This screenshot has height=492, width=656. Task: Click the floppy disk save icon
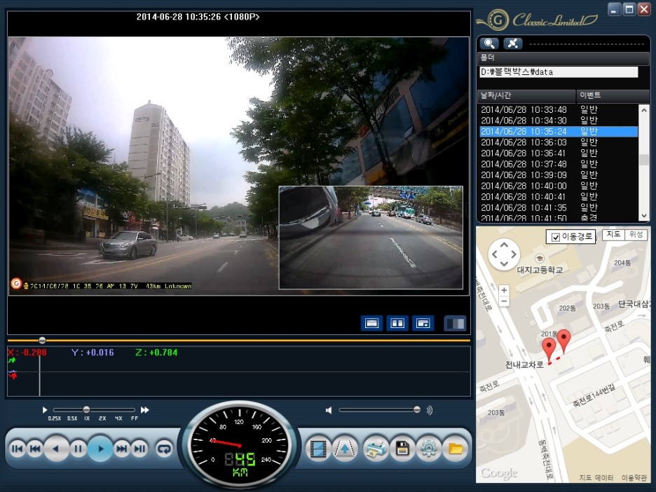click(x=402, y=449)
